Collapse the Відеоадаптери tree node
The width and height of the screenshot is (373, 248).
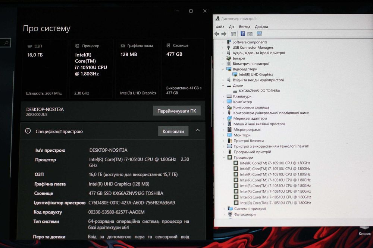223,69
